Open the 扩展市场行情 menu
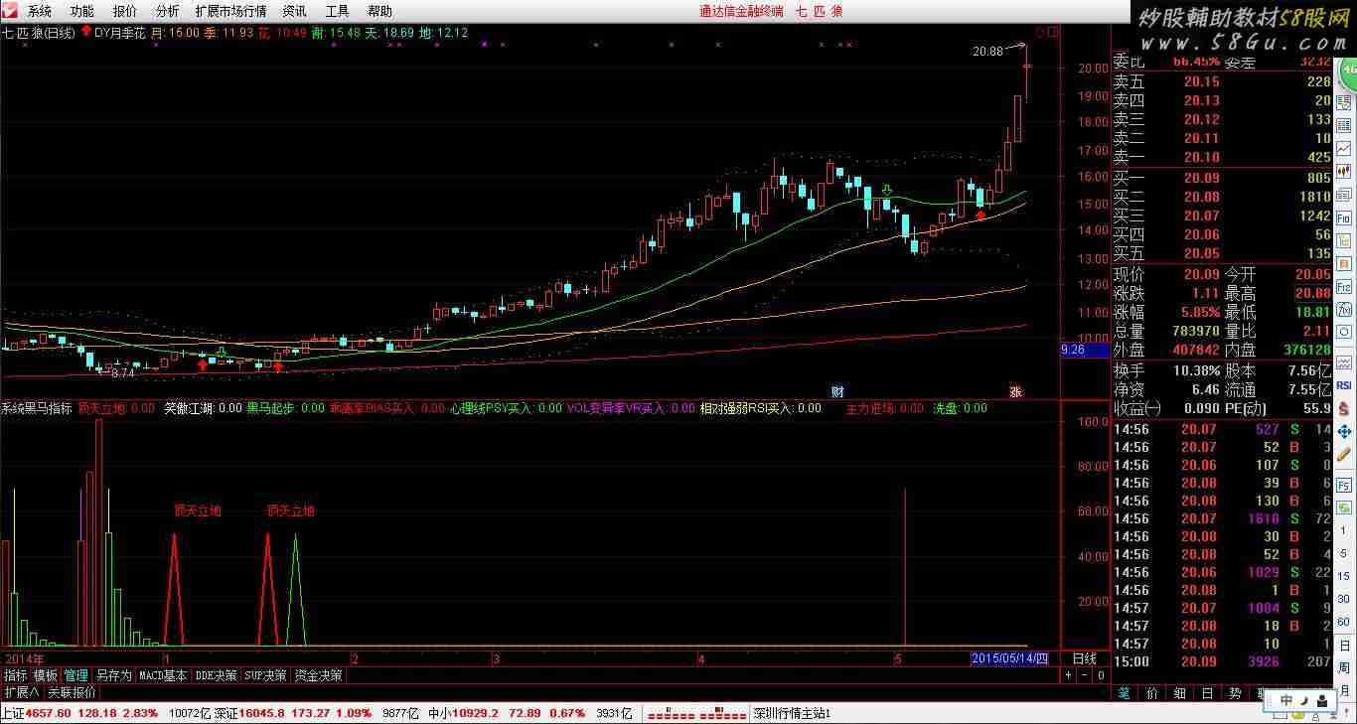The width and height of the screenshot is (1357, 724). tap(230, 12)
